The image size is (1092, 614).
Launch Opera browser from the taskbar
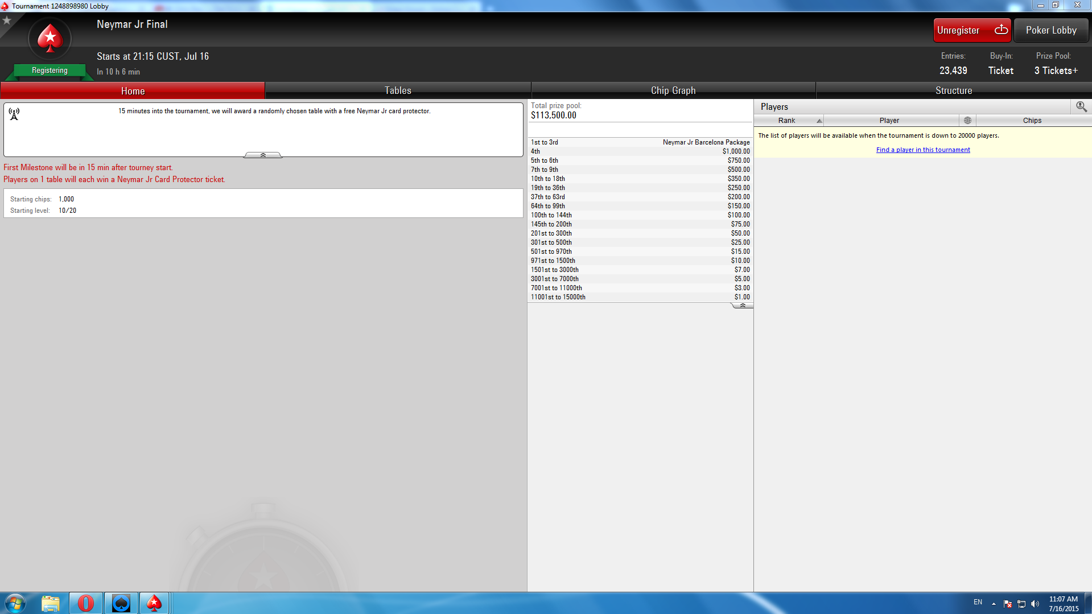tap(86, 603)
